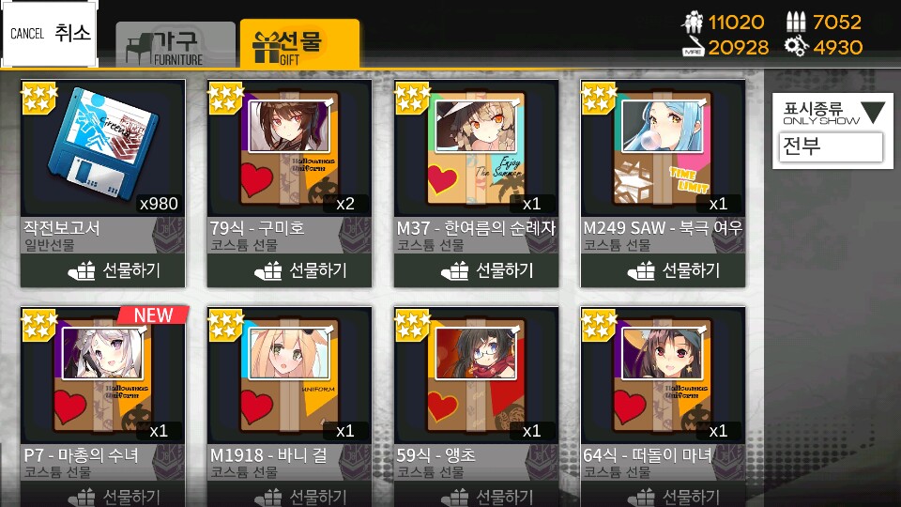Select the M1918 - 바니 걸 costume thumbnail
The width and height of the screenshot is (901, 507).
[x=289, y=376]
